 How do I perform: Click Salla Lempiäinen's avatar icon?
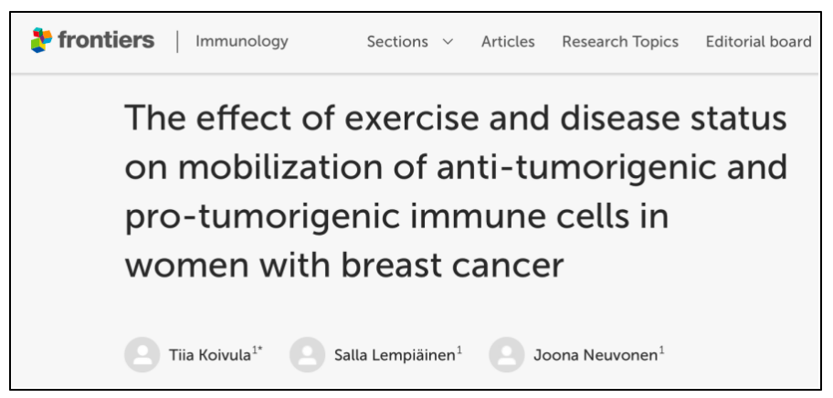coord(307,356)
